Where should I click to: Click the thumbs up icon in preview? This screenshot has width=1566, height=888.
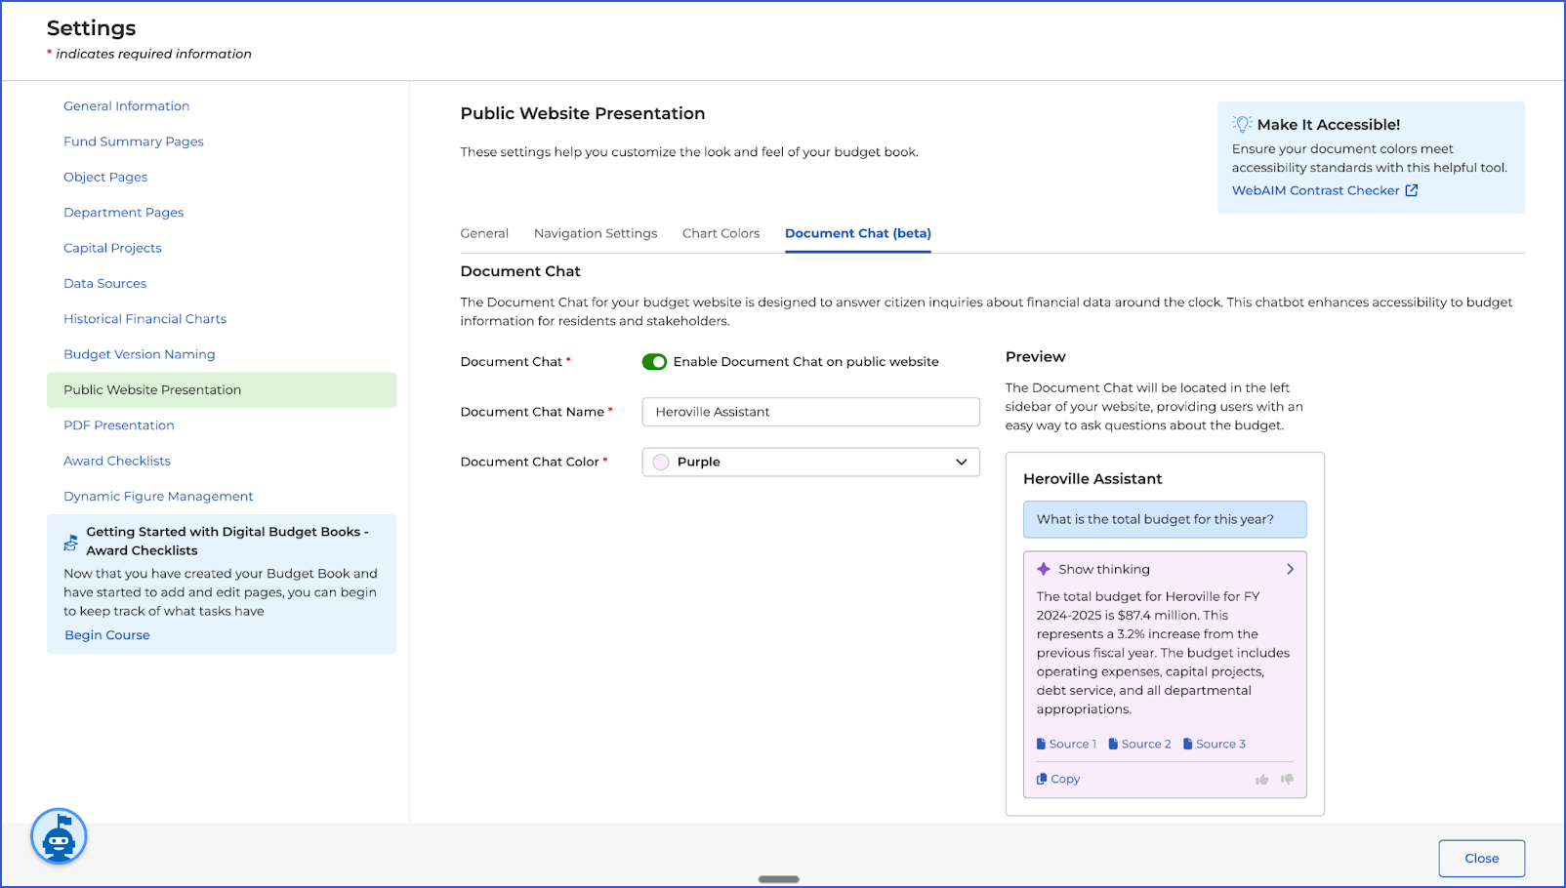(x=1261, y=780)
